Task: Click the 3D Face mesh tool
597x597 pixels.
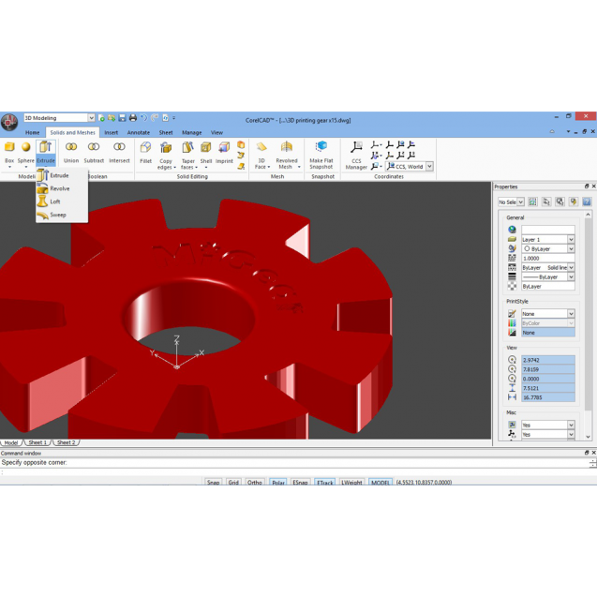Action: (x=261, y=156)
